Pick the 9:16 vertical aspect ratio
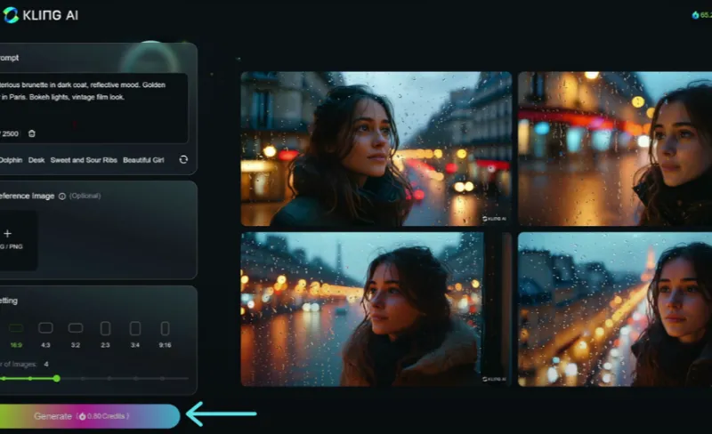Viewport: 712px width, 434px height. pos(164,329)
